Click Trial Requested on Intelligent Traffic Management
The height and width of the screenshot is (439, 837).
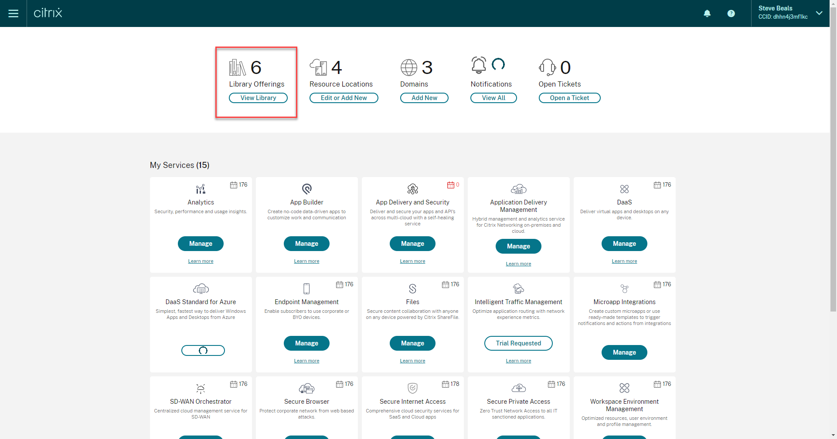(518, 343)
